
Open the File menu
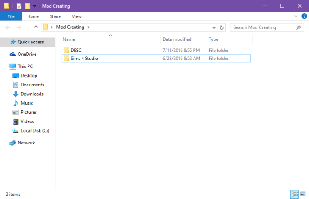click(x=11, y=16)
